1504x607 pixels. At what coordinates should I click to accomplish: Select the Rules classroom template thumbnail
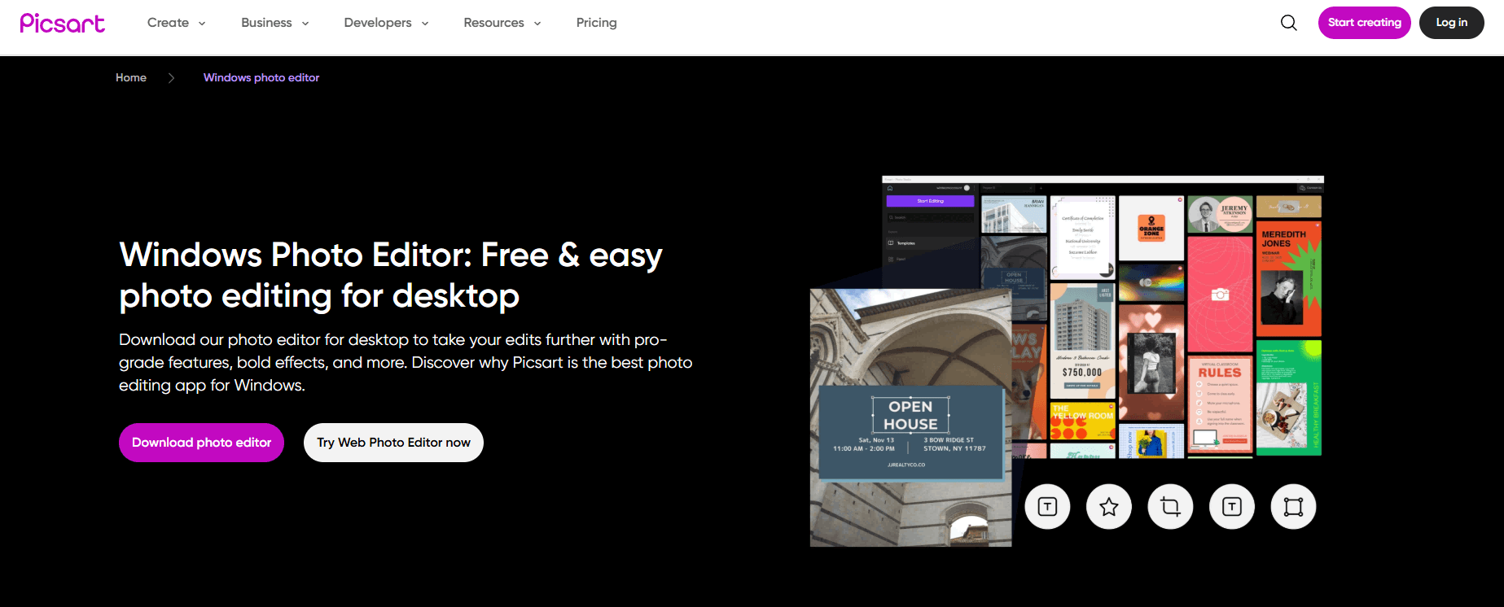(1220, 404)
